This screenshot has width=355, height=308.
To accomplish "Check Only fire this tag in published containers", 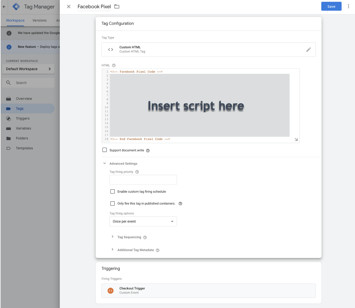I will coord(113,204).
